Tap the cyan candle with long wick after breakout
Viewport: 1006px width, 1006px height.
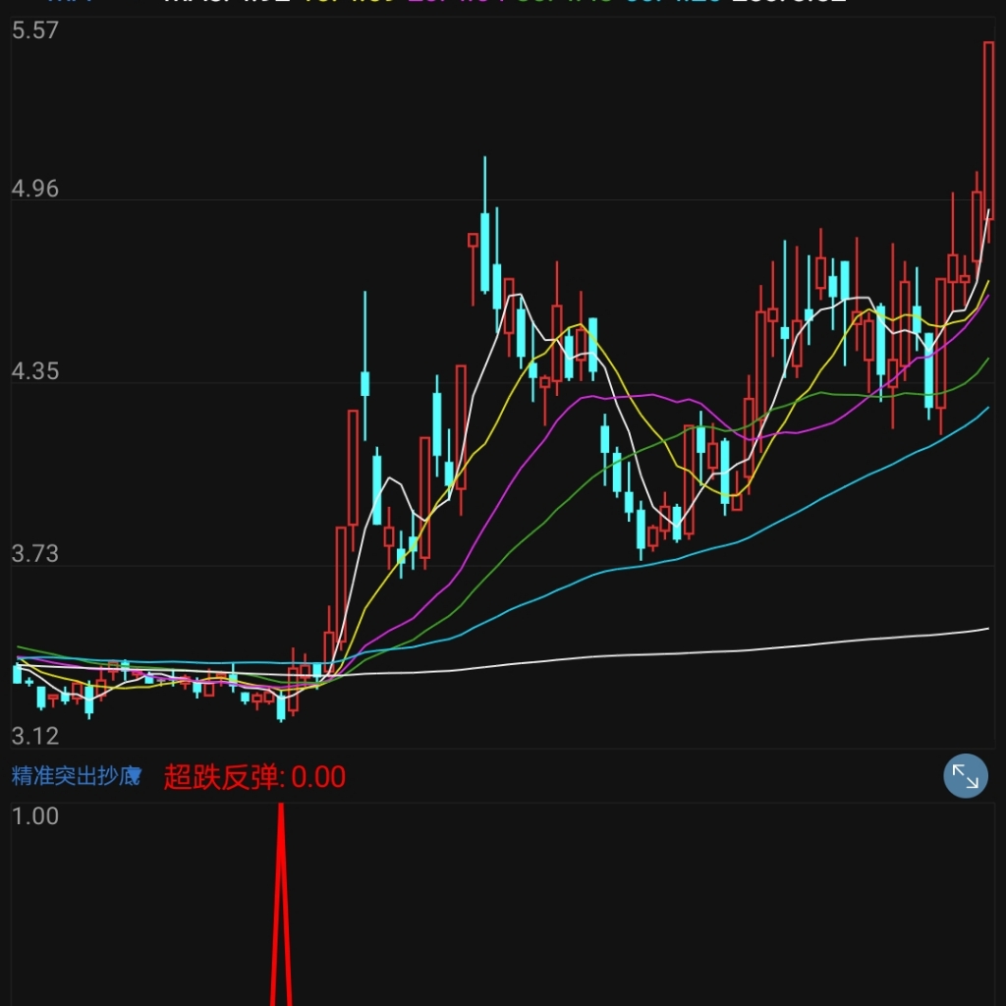pos(365,381)
